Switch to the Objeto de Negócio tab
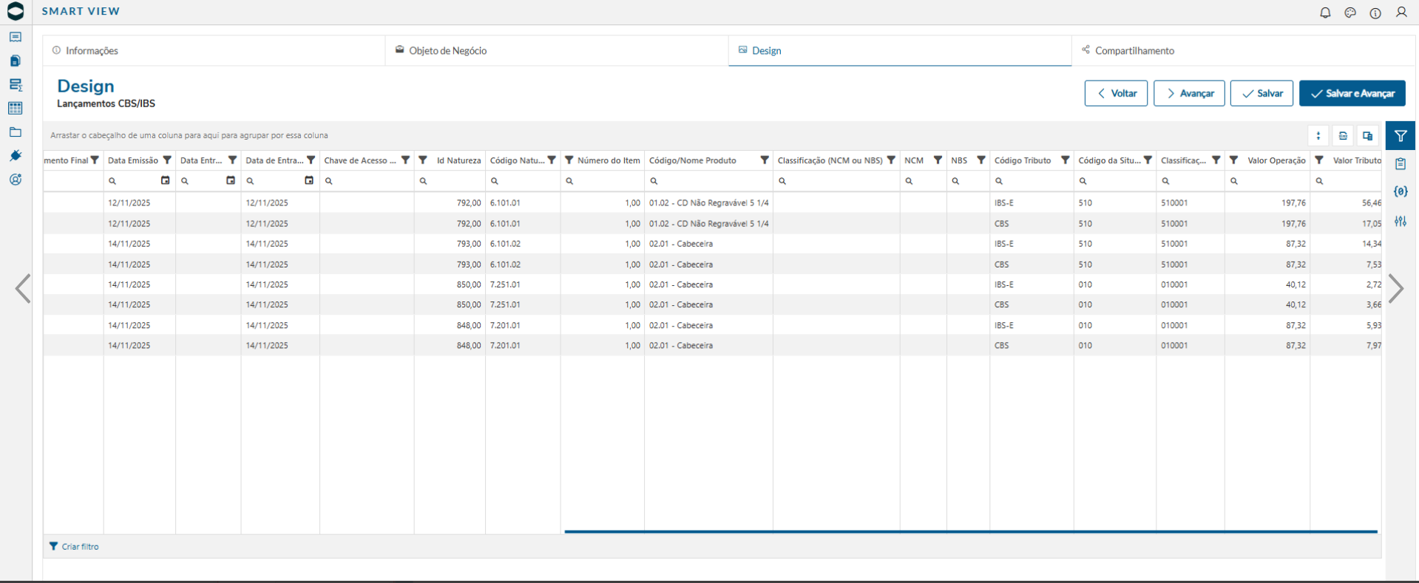1419x583 pixels. point(557,50)
